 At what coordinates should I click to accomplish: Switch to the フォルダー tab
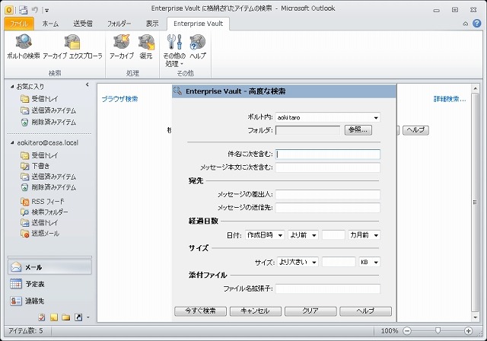tap(119, 24)
